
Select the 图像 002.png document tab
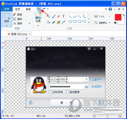(x=19, y=34)
